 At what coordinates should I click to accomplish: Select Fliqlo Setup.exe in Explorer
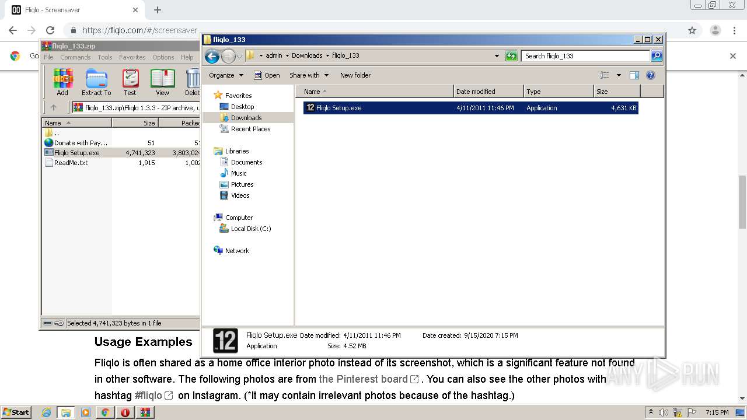(470, 108)
